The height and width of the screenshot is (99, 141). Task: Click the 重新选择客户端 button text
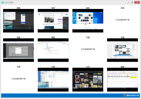click(133, 95)
